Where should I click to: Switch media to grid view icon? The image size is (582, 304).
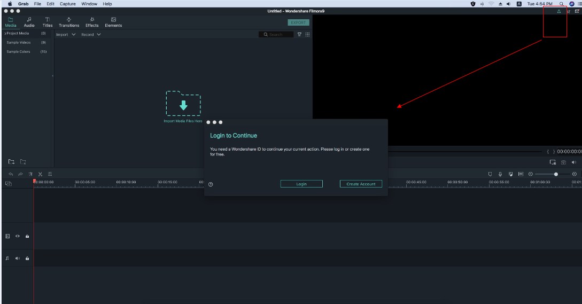(x=307, y=35)
